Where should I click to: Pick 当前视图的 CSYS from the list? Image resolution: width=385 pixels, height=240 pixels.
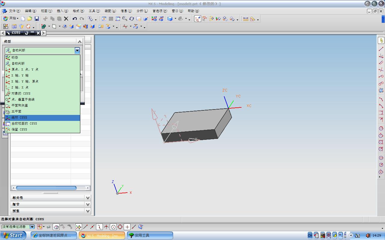pyautogui.click(x=42, y=123)
